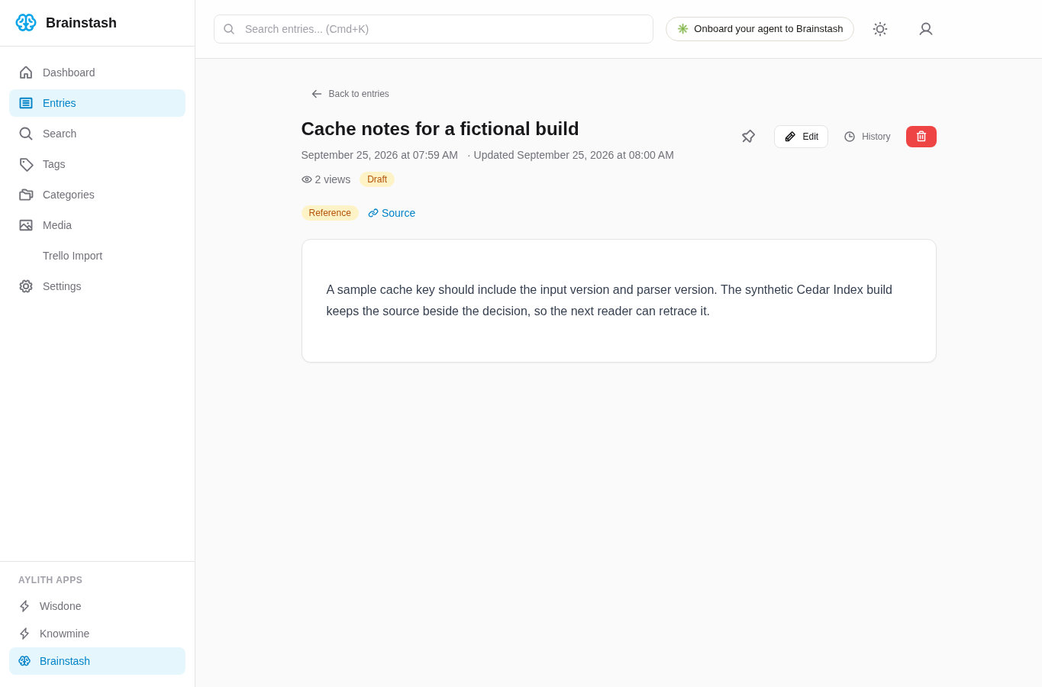Pin this entry with the pin icon
The height and width of the screenshot is (687, 1042).
point(748,137)
